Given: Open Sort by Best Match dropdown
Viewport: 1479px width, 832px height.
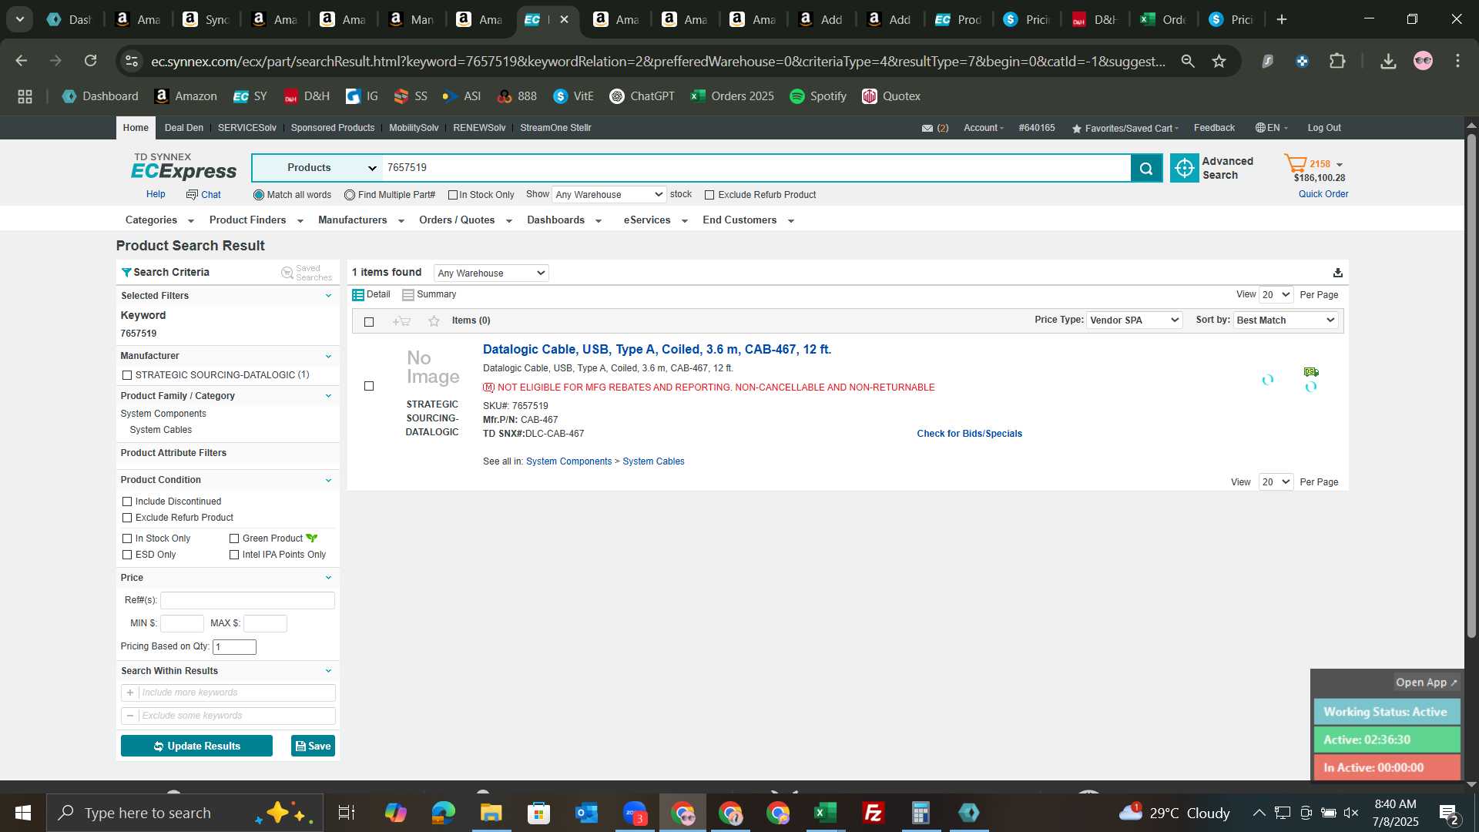Looking at the screenshot, I should coord(1286,320).
